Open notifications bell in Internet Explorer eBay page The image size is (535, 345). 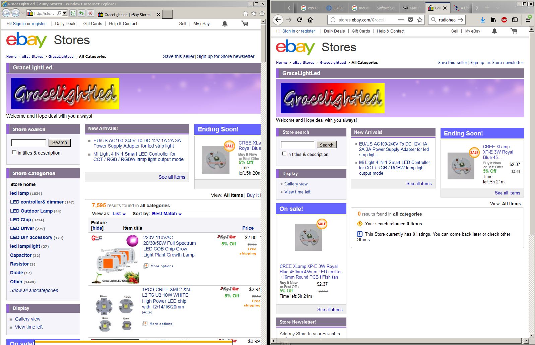point(225,23)
